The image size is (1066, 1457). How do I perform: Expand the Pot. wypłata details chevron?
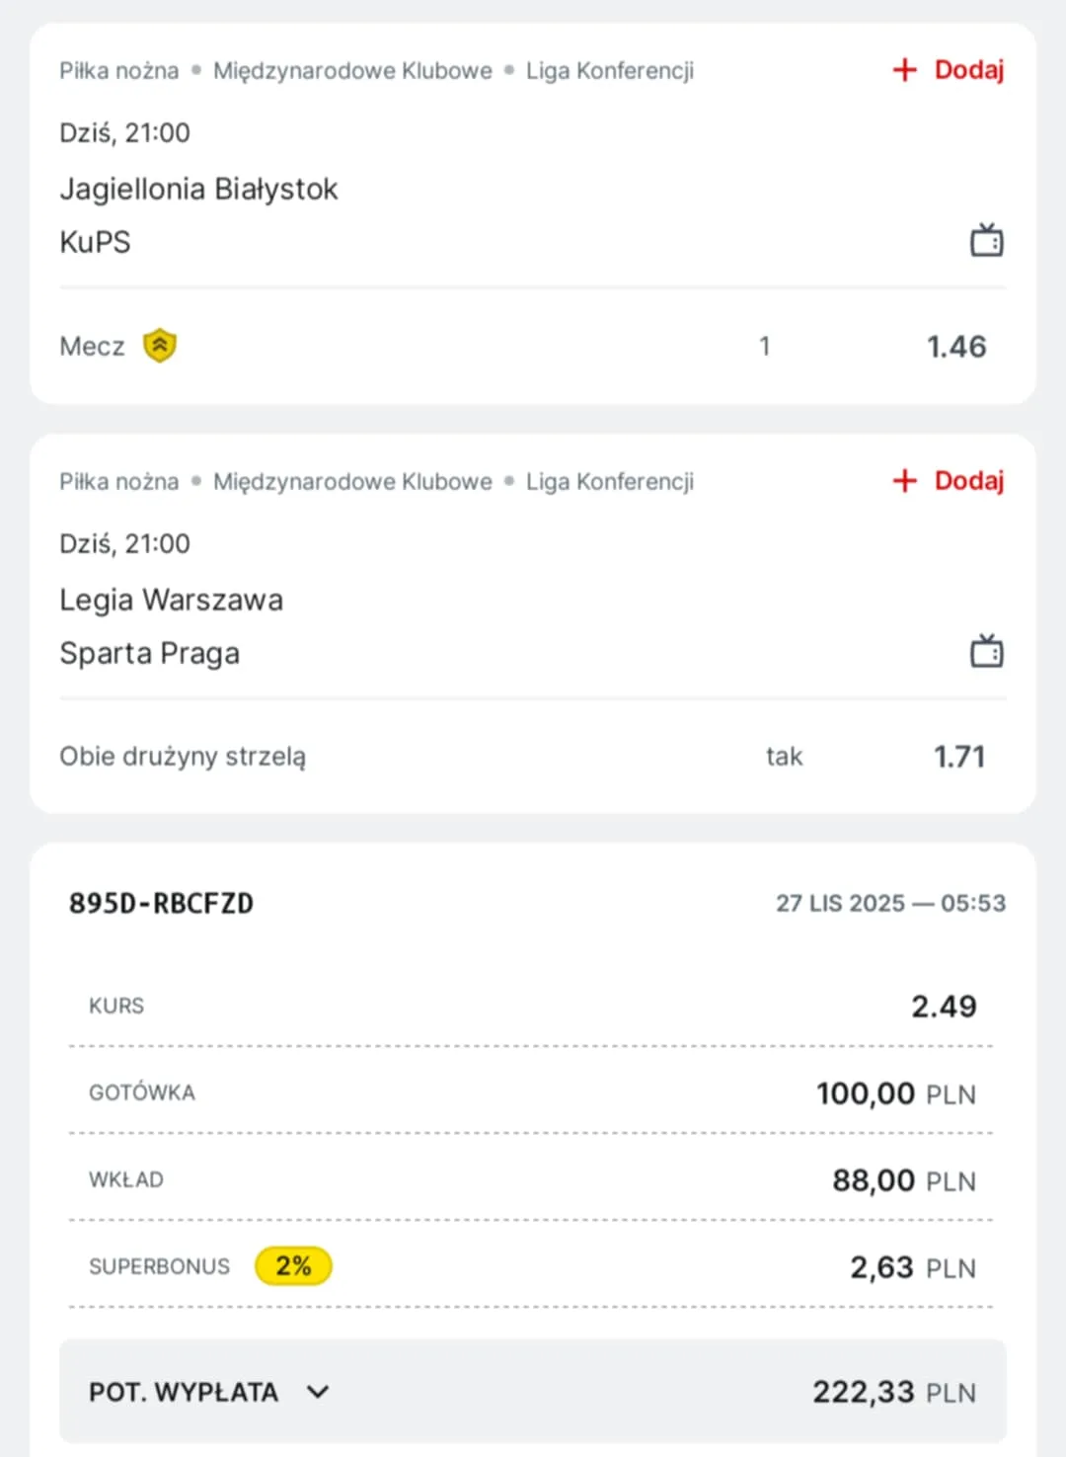pyautogui.click(x=318, y=1392)
